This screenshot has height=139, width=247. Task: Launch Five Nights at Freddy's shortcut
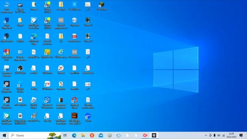74,119
